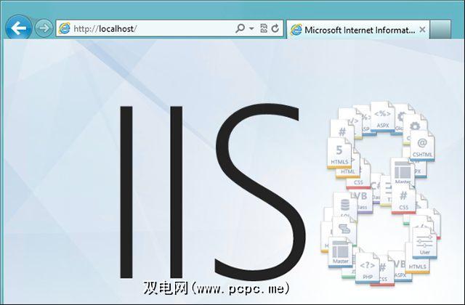This screenshot has height=305, width=465.
Task: Refresh the localhost page
Action: click(275, 29)
